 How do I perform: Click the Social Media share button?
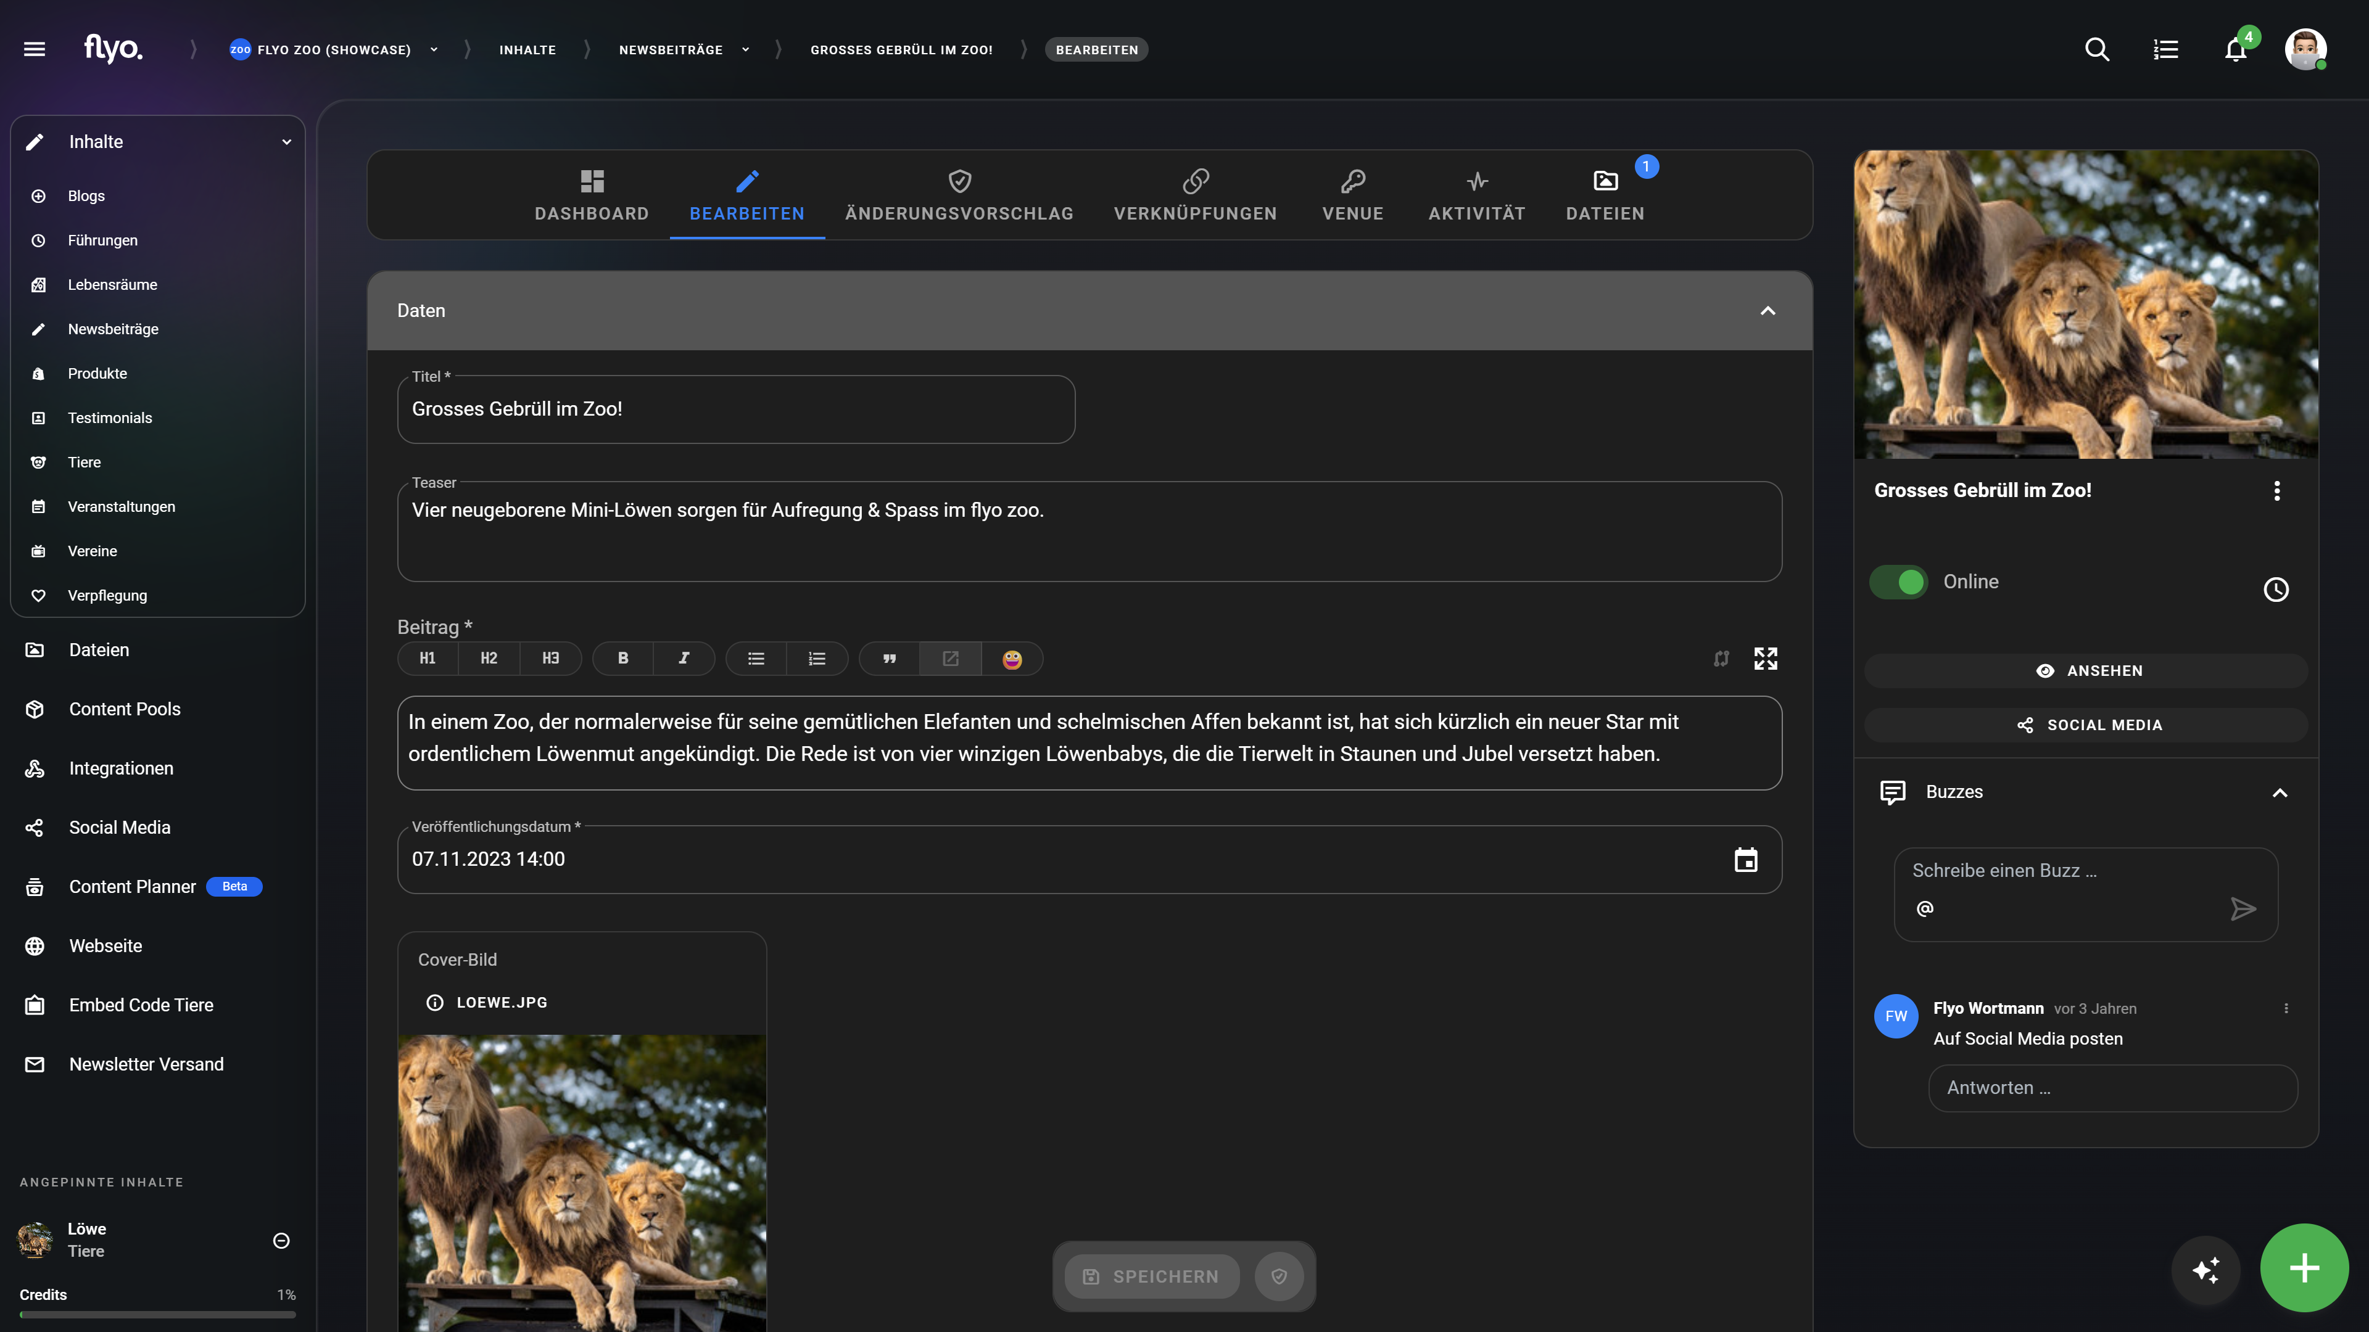tap(2086, 725)
